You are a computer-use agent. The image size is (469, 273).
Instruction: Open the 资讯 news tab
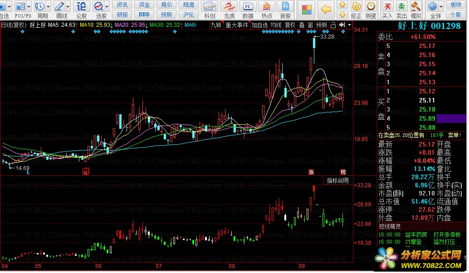[122, 5]
